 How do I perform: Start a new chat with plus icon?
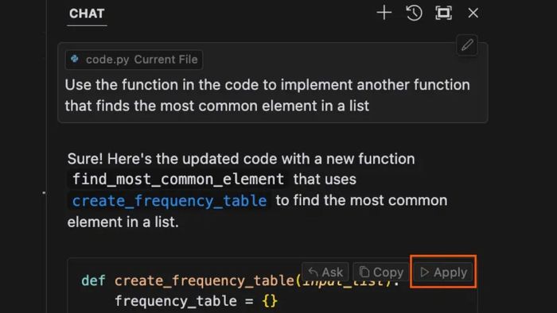(384, 14)
